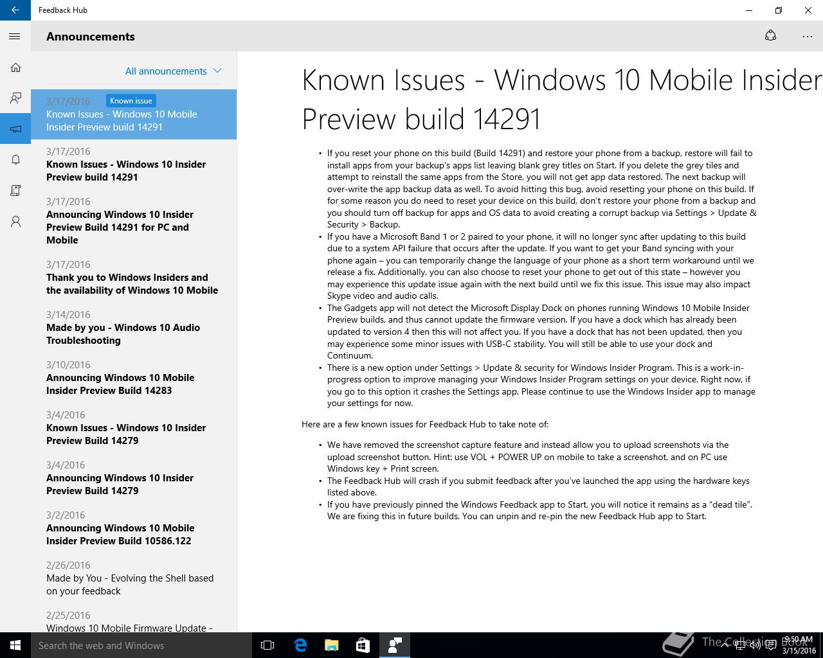Click the alert bell icon in the header
The width and height of the screenshot is (823, 658).
(x=770, y=36)
